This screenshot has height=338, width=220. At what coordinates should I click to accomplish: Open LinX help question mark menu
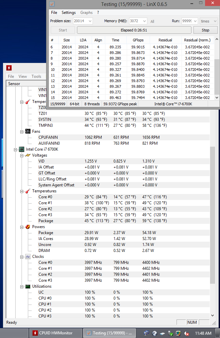(98, 13)
